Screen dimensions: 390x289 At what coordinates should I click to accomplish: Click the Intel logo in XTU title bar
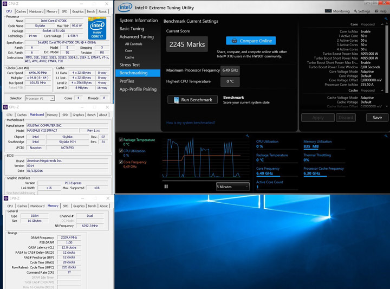pos(125,7)
